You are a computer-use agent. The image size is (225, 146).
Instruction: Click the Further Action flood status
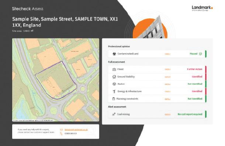(x=195, y=69)
